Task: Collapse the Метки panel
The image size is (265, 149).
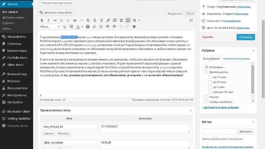Action: pyautogui.click(x=253, y=122)
